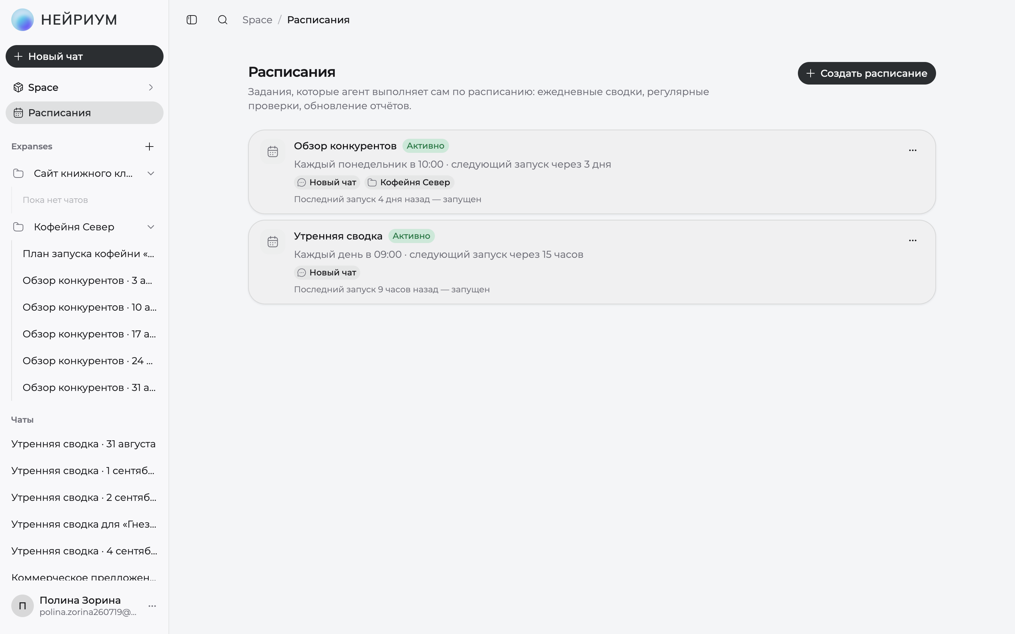The width and height of the screenshot is (1015, 634).
Task: Expand the Space chevron in sidebar
Action: [151, 87]
